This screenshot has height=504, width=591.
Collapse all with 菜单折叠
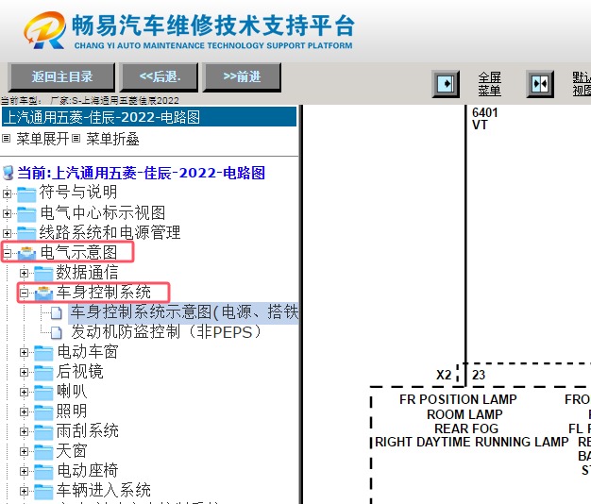[112, 139]
